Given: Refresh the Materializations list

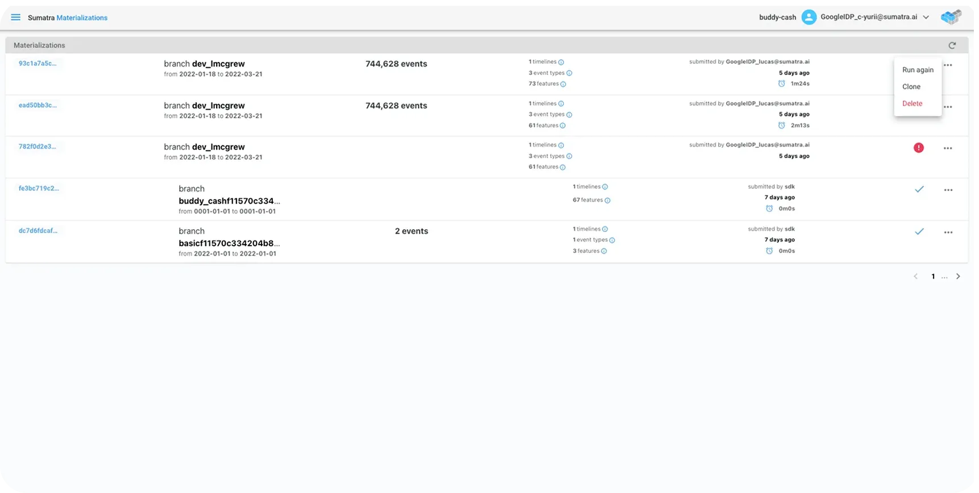Looking at the screenshot, I should [x=952, y=45].
